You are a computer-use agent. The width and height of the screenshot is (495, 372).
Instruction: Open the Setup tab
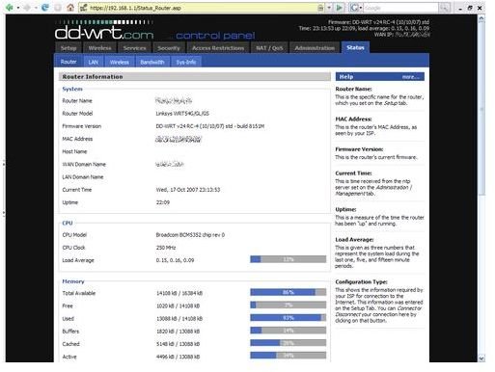69,48
